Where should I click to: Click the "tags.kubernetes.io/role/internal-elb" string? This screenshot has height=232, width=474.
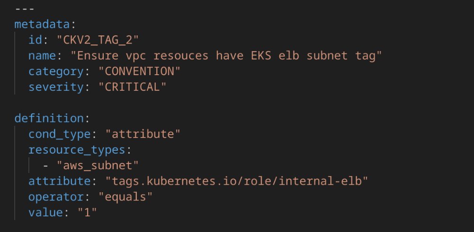coord(237,181)
